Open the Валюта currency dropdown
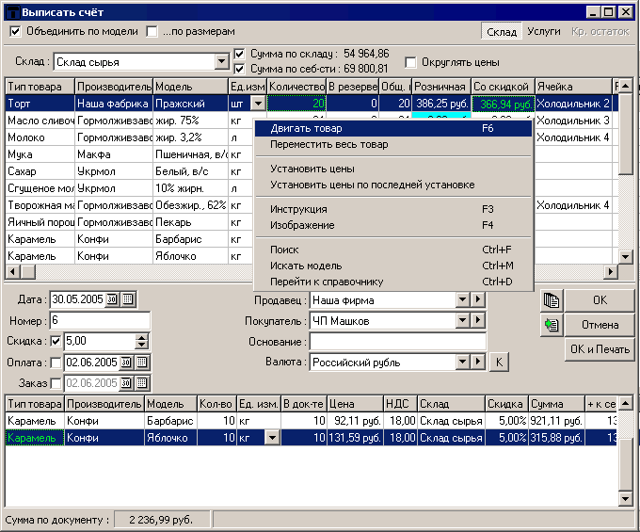 click(462, 363)
